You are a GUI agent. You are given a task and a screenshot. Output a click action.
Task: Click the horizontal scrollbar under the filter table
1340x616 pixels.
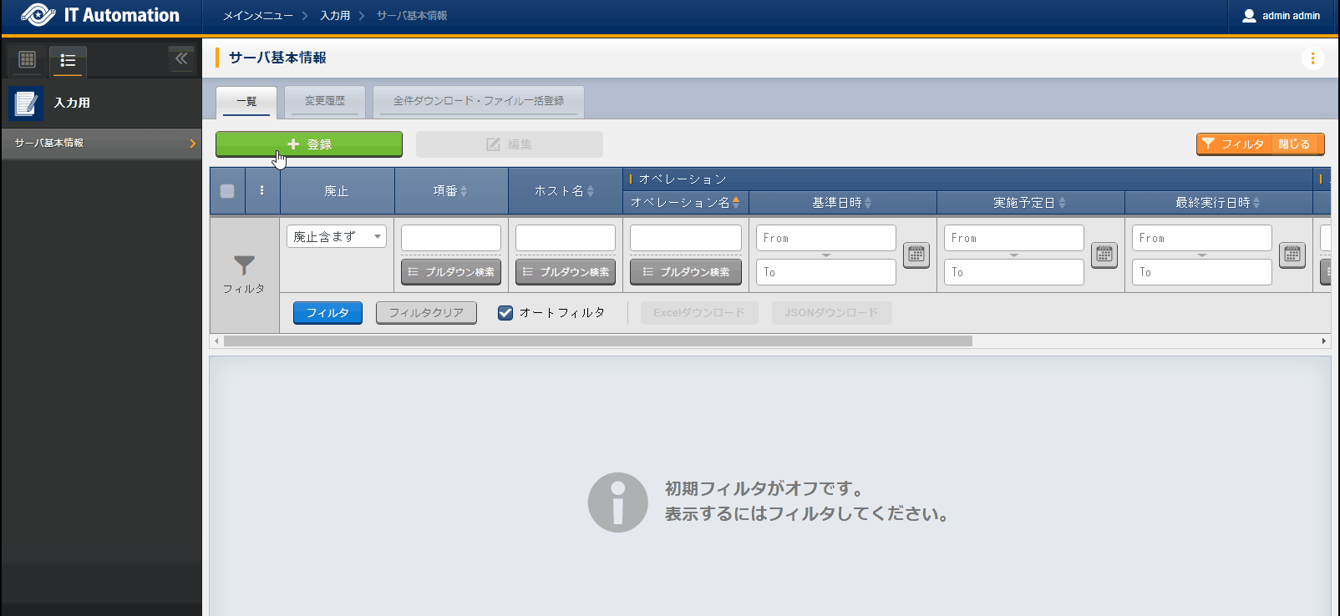coord(597,341)
